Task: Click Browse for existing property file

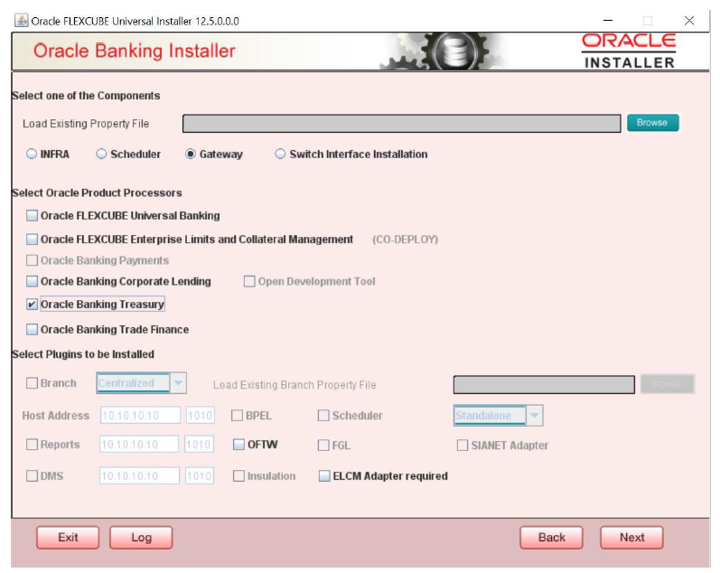Action: (x=652, y=123)
